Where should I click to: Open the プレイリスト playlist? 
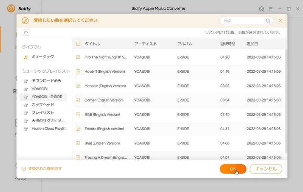43,112
